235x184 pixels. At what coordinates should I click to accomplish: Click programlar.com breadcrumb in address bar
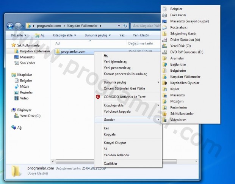[x=49, y=26]
